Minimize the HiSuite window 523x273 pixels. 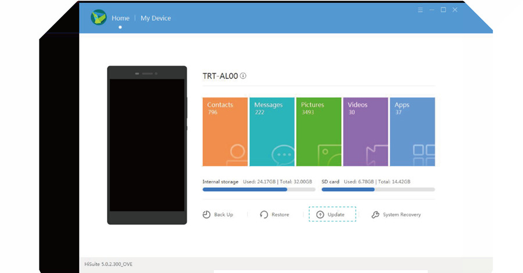[x=432, y=10]
